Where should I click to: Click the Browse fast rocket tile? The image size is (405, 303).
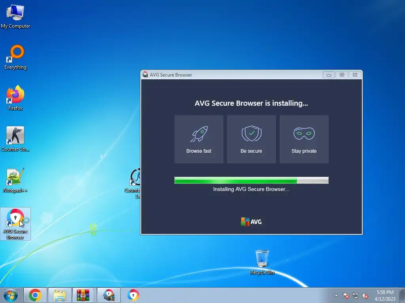pyautogui.click(x=199, y=139)
